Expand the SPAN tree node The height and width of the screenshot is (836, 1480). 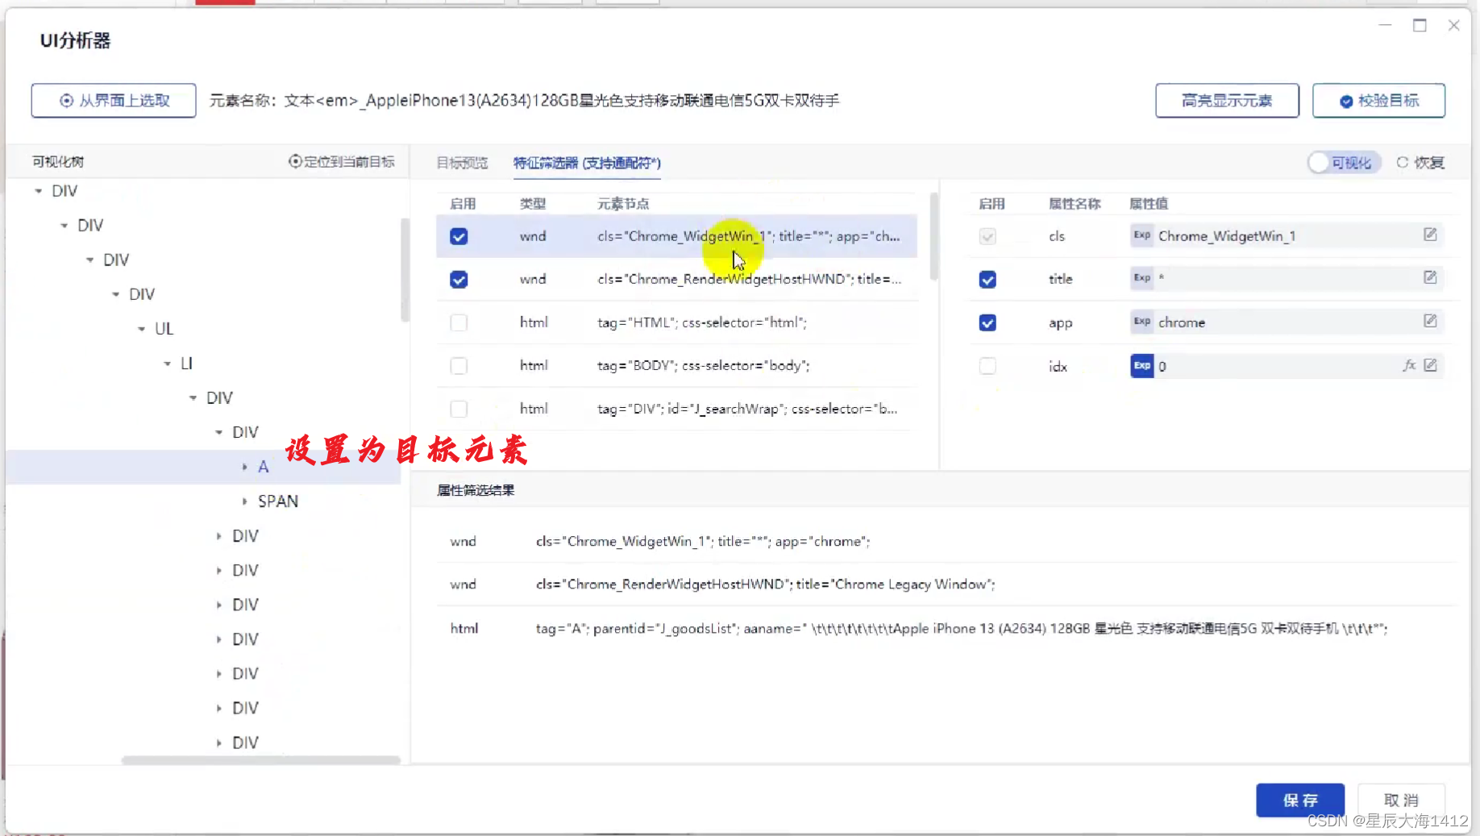click(246, 501)
